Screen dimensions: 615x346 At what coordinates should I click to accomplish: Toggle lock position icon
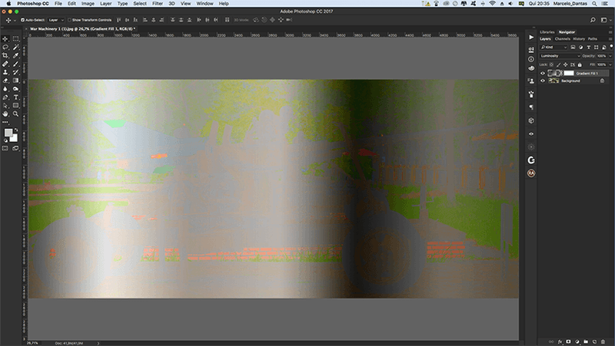[566, 64]
